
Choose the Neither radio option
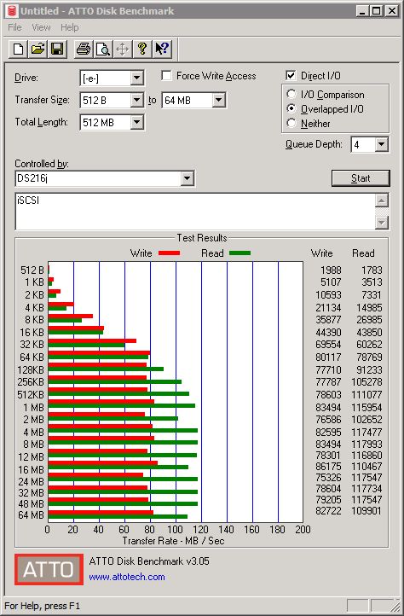(x=291, y=123)
